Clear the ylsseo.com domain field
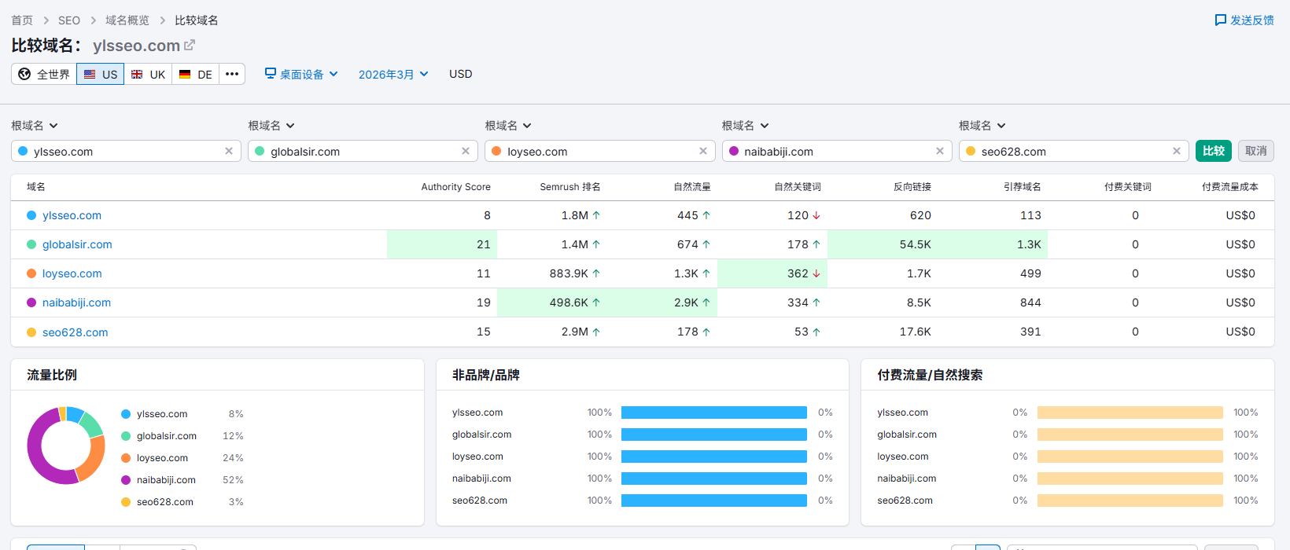 tap(229, 151)
